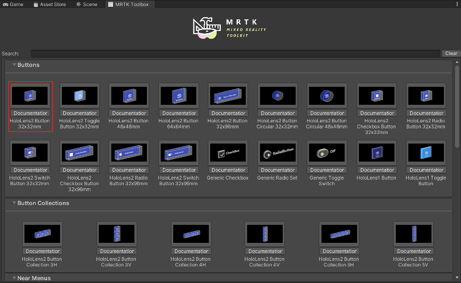The width and height of the screenshot is (461, 283).
Task: Click the scrollbar up arrow
Action: (x=457, y=62)
